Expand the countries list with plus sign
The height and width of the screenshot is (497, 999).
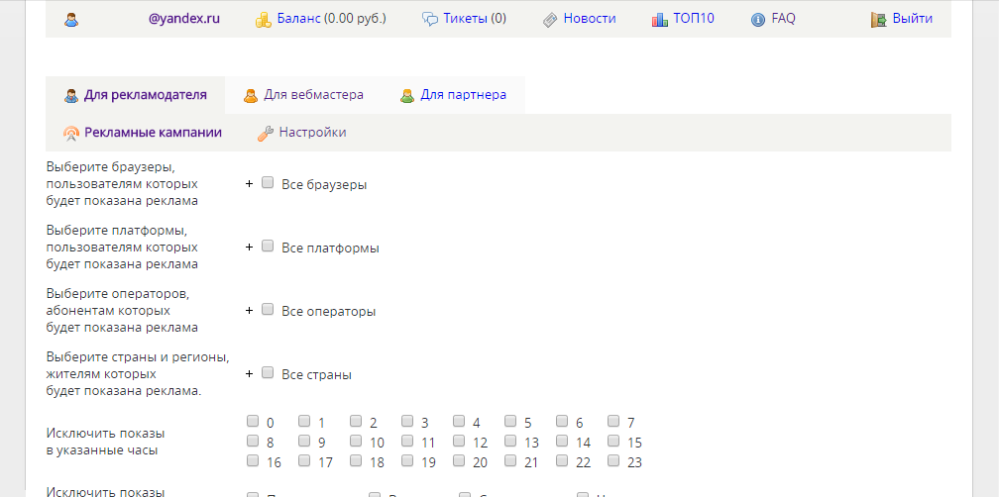point(249,373)
